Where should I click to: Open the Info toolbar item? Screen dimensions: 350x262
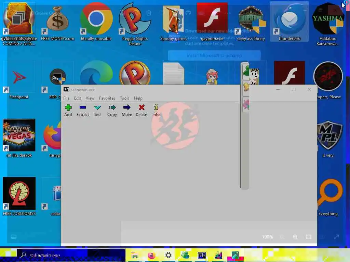pyautogui.click(x=156, y=111)
